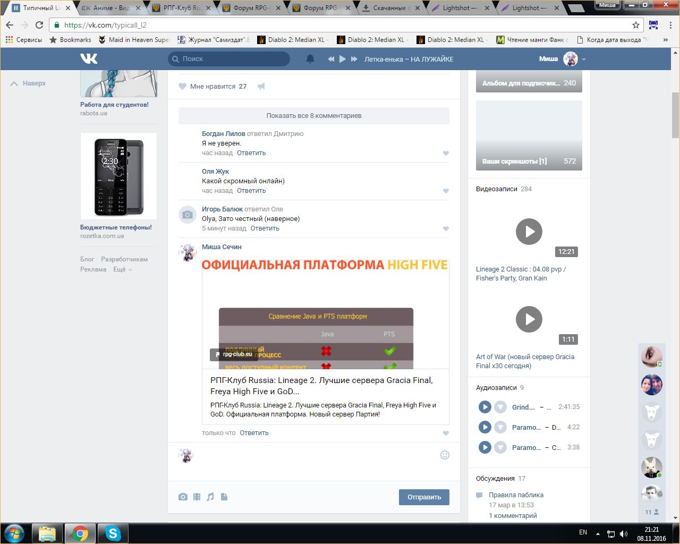Image resolution: width=680 pixels, height=544 pixels.
Task: Expand the Миша profile dropdown menu
Action: click(584, 59)
